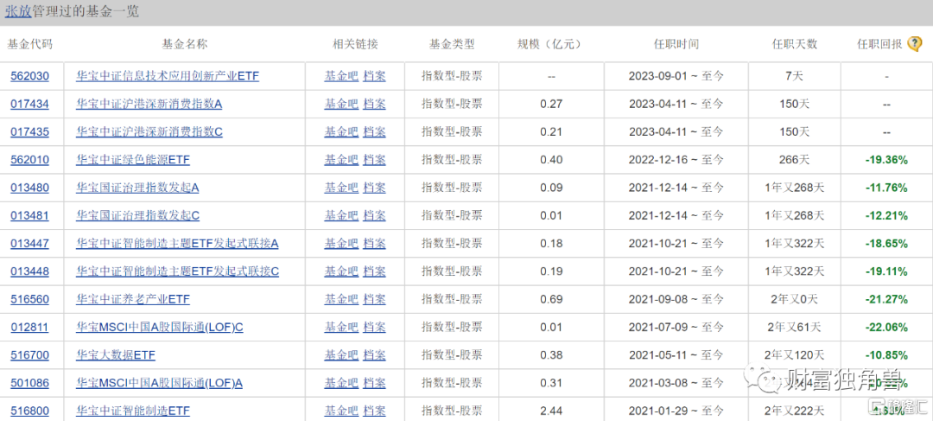Open 档案 link in the 516800 row
The image size is (933, 421).
point(374,411)
